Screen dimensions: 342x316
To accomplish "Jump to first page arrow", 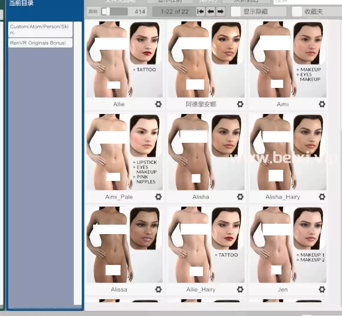I will coord(200,12).
